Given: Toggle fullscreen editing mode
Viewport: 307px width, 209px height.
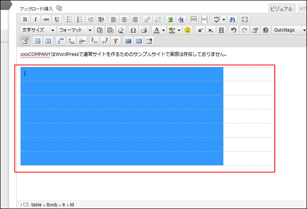Looking at the screenshot, I should (245, 19).
